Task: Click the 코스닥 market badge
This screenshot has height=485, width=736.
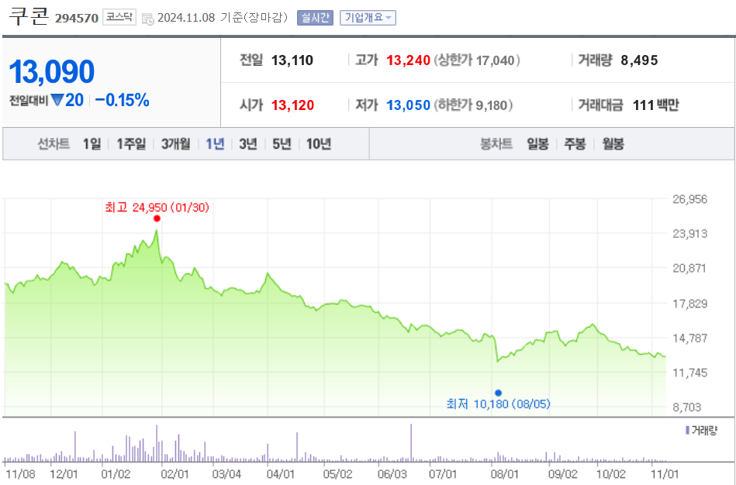Action: [119, 17]
